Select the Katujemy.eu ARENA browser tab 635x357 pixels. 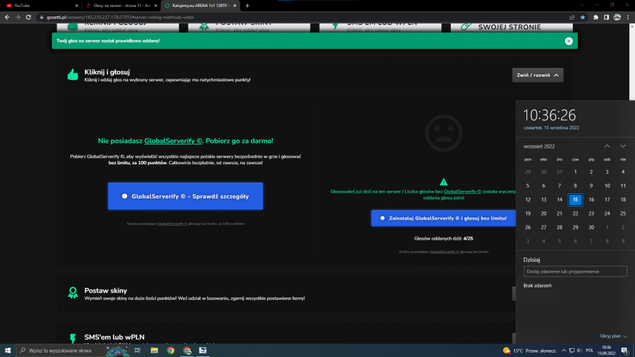click(201, 6)
